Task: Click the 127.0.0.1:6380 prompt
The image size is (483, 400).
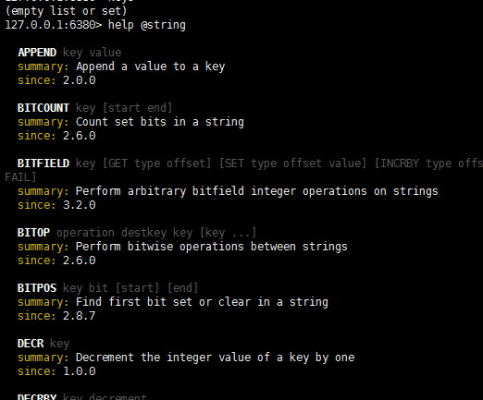Action: 53,25
